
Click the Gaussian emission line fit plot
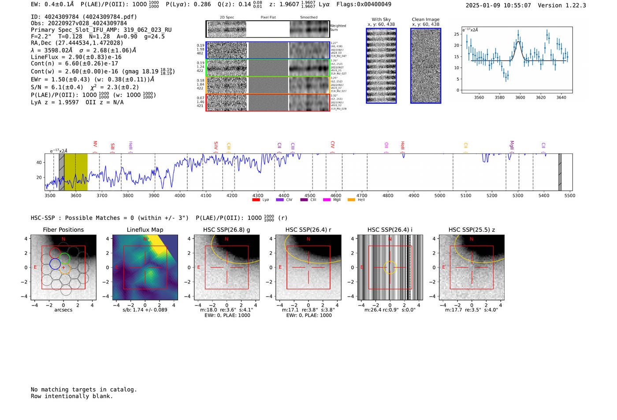click(517, 60)
